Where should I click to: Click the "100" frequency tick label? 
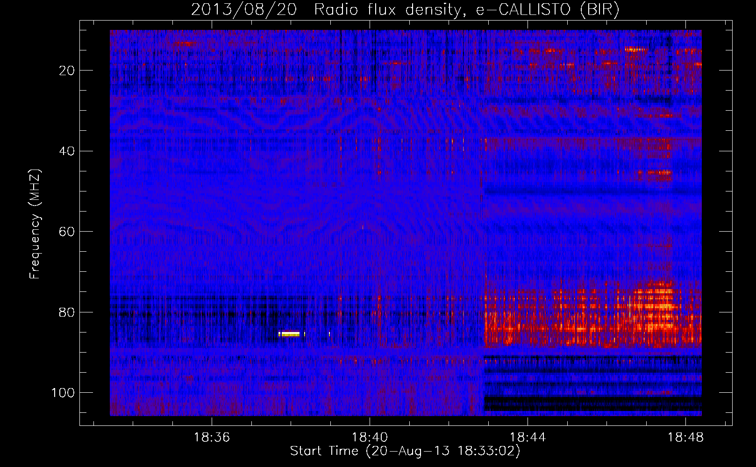(x=63, y=393)
